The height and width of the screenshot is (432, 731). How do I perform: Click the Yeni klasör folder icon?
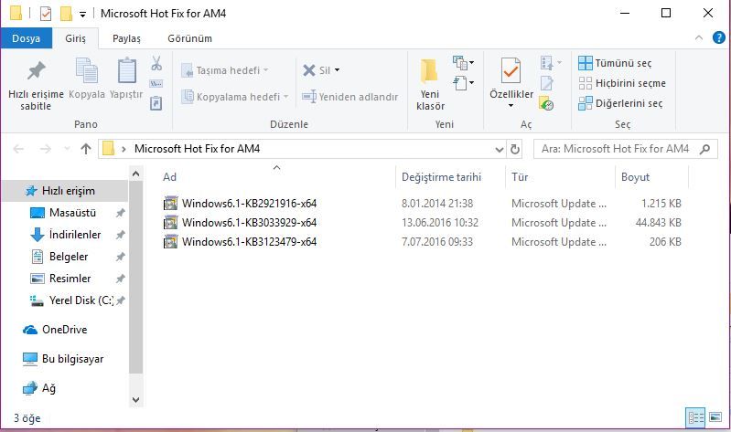click(x=429, y=70)
